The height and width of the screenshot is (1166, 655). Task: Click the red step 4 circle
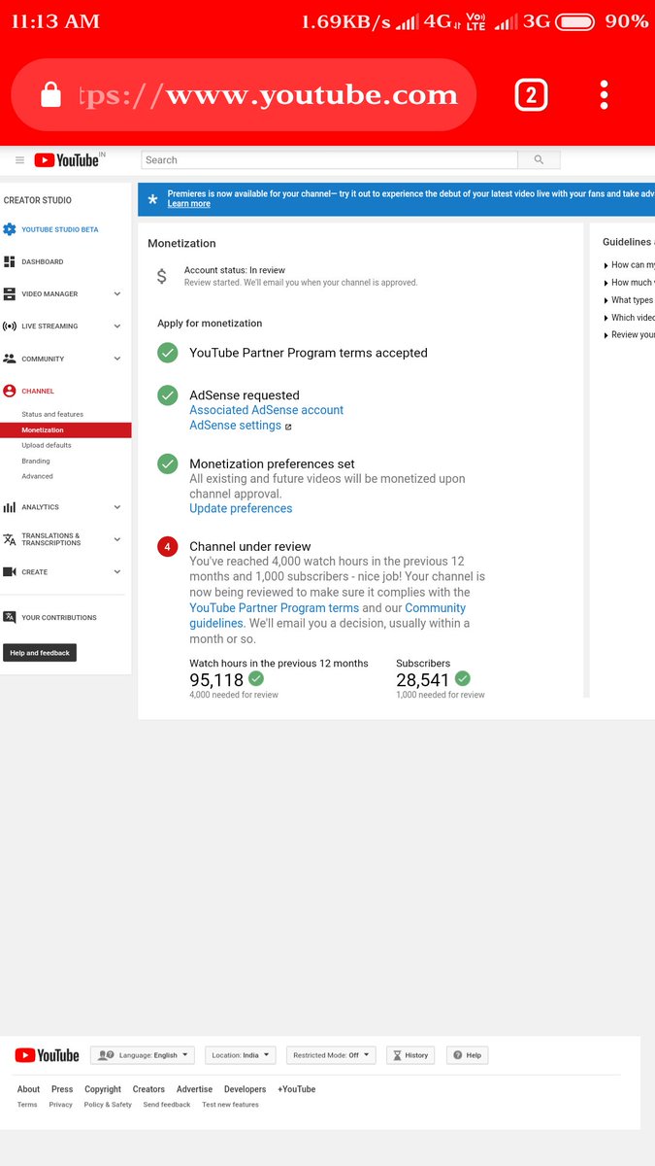pos(168,547)
